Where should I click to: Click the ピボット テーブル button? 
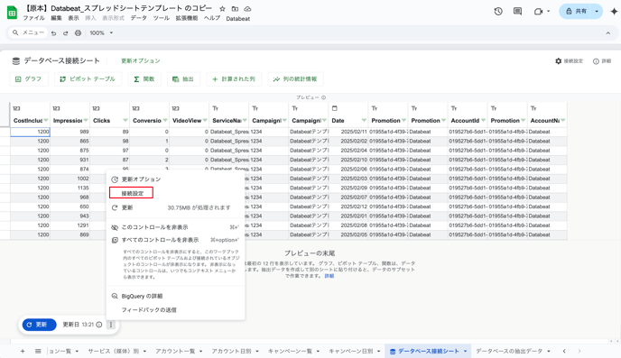pyautogui.click(x=88, y=79)
